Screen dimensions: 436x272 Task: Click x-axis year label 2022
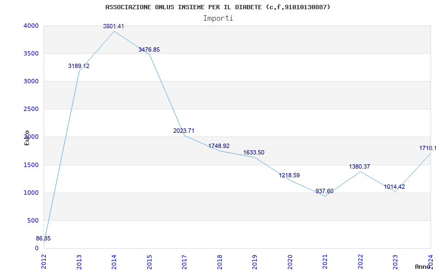point(360,262)
